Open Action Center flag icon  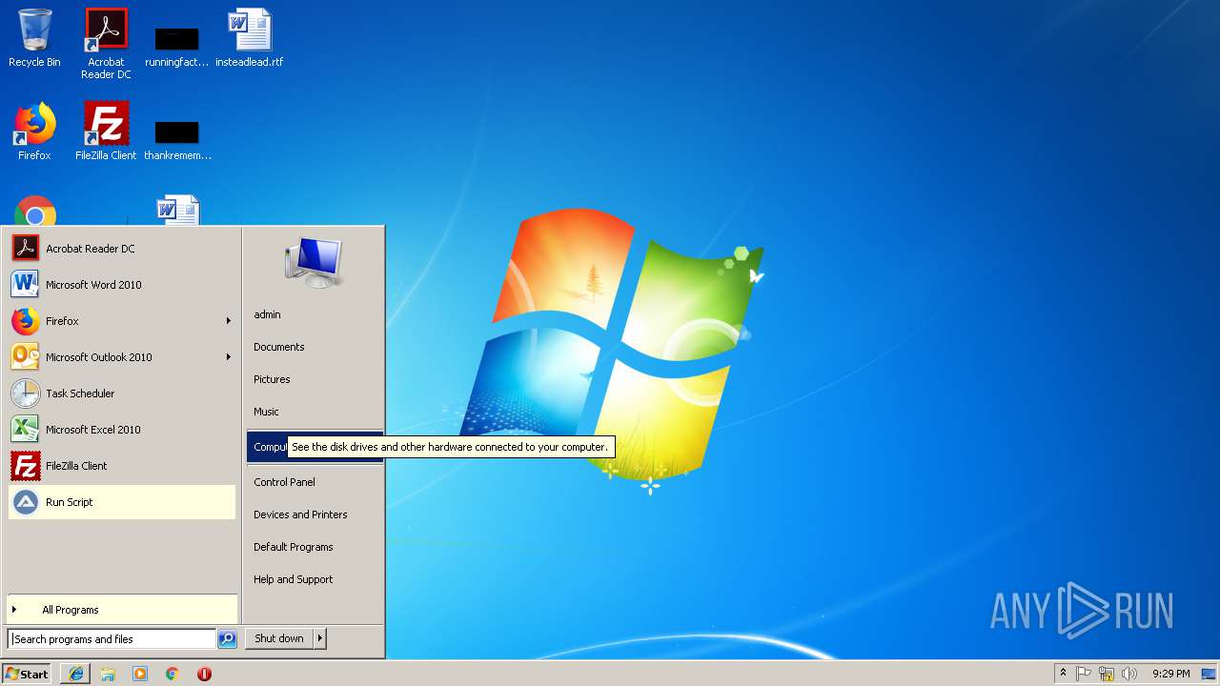click(x=1084, y=674)
